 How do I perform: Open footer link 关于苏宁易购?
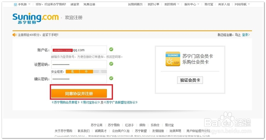point(64,131)
